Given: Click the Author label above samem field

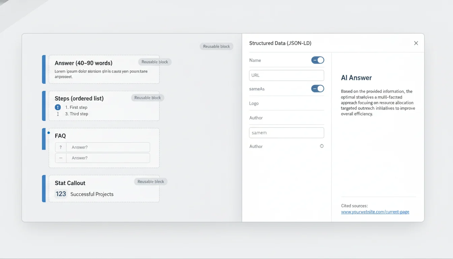Looking at the screenshot, I should 256,118.
